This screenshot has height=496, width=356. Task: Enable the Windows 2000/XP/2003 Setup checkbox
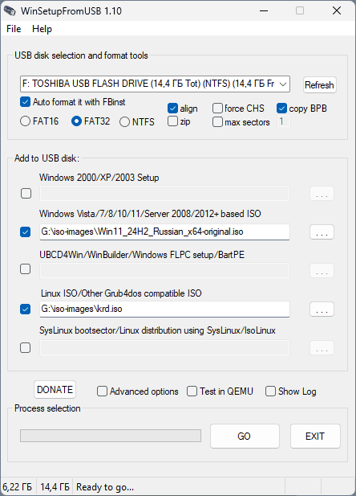point(26,193)
